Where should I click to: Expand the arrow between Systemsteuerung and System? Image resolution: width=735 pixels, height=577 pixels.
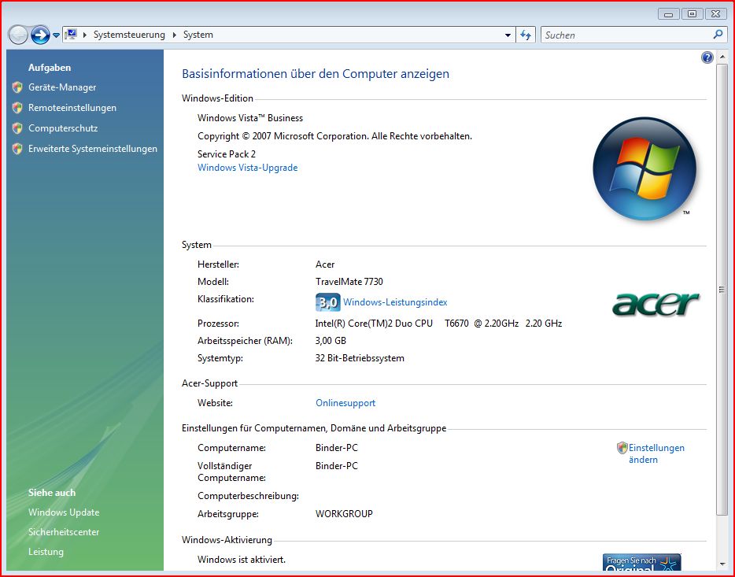tap(175, 35)
